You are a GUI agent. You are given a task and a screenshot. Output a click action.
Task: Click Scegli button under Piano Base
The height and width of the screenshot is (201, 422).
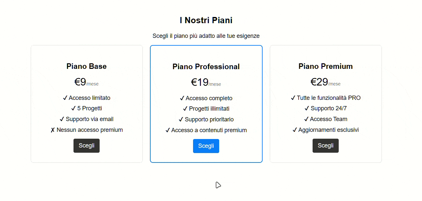tap(86, 146)
